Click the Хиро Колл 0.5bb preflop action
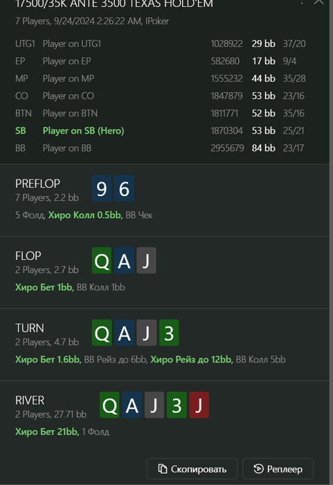 tap(85, 215)
